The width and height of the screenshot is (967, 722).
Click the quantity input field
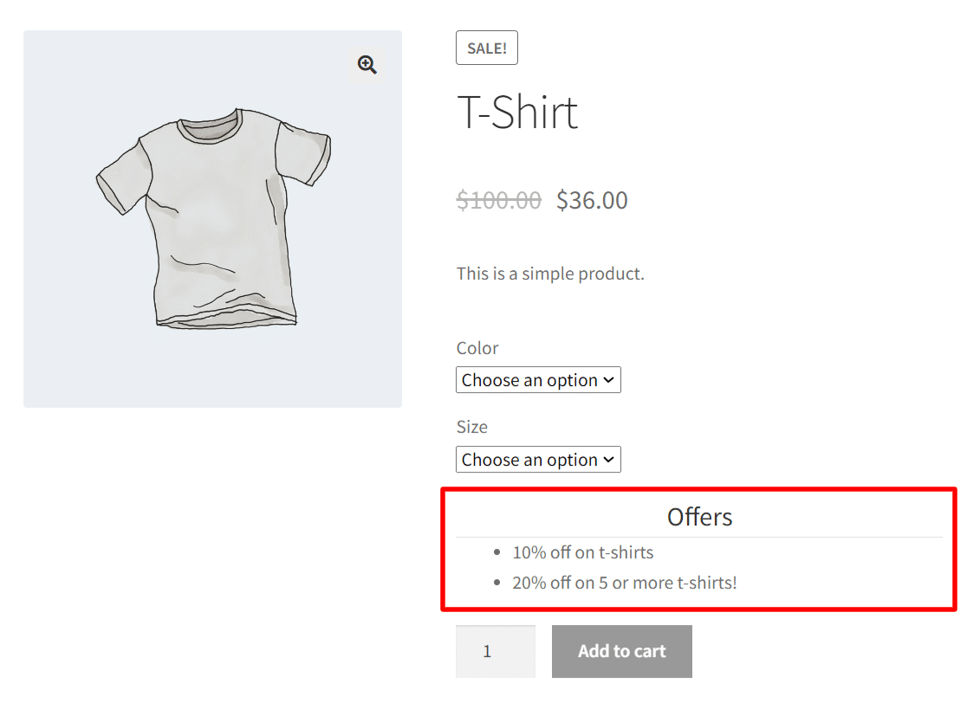(x=495, y=651)
